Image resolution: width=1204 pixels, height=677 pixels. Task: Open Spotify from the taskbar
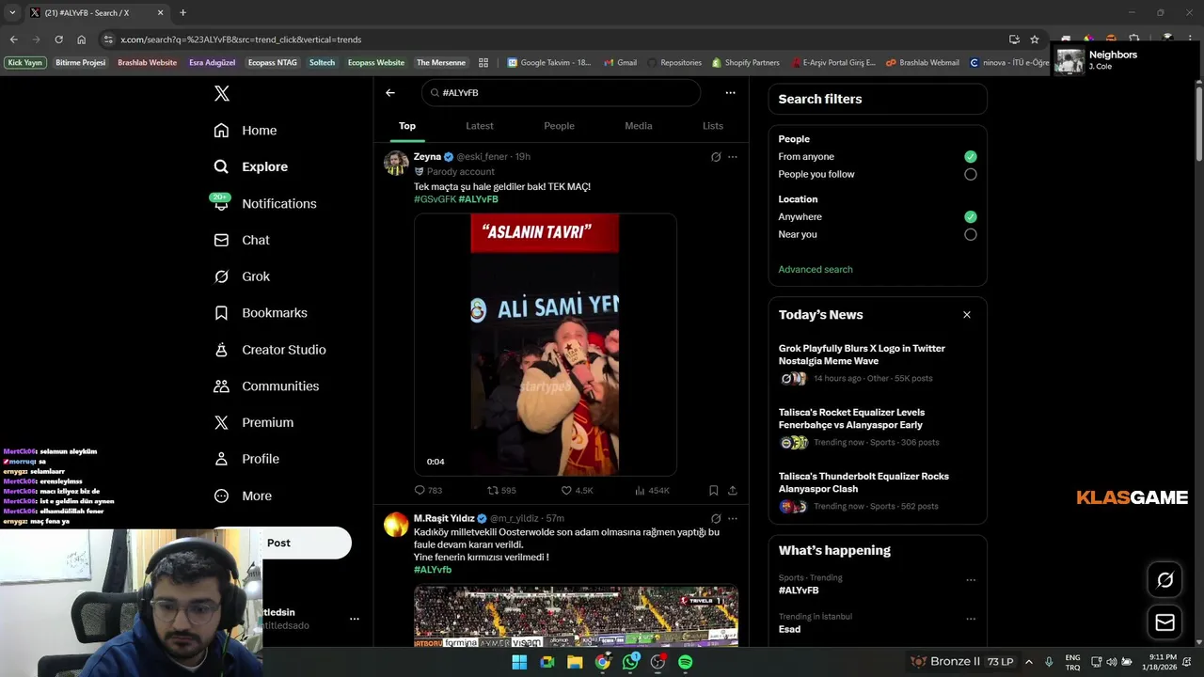(x=686, y=662)
